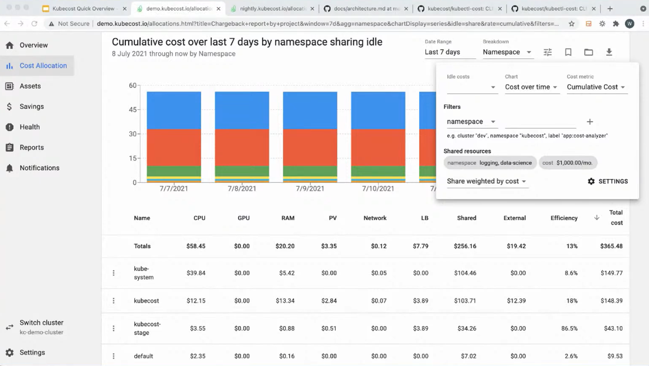Viewport: 649px width, 366px height.
Task: Expand the Idle costs dropdown
Action: pos(471,87)
